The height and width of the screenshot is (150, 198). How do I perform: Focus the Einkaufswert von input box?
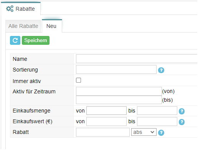point(106,121)
